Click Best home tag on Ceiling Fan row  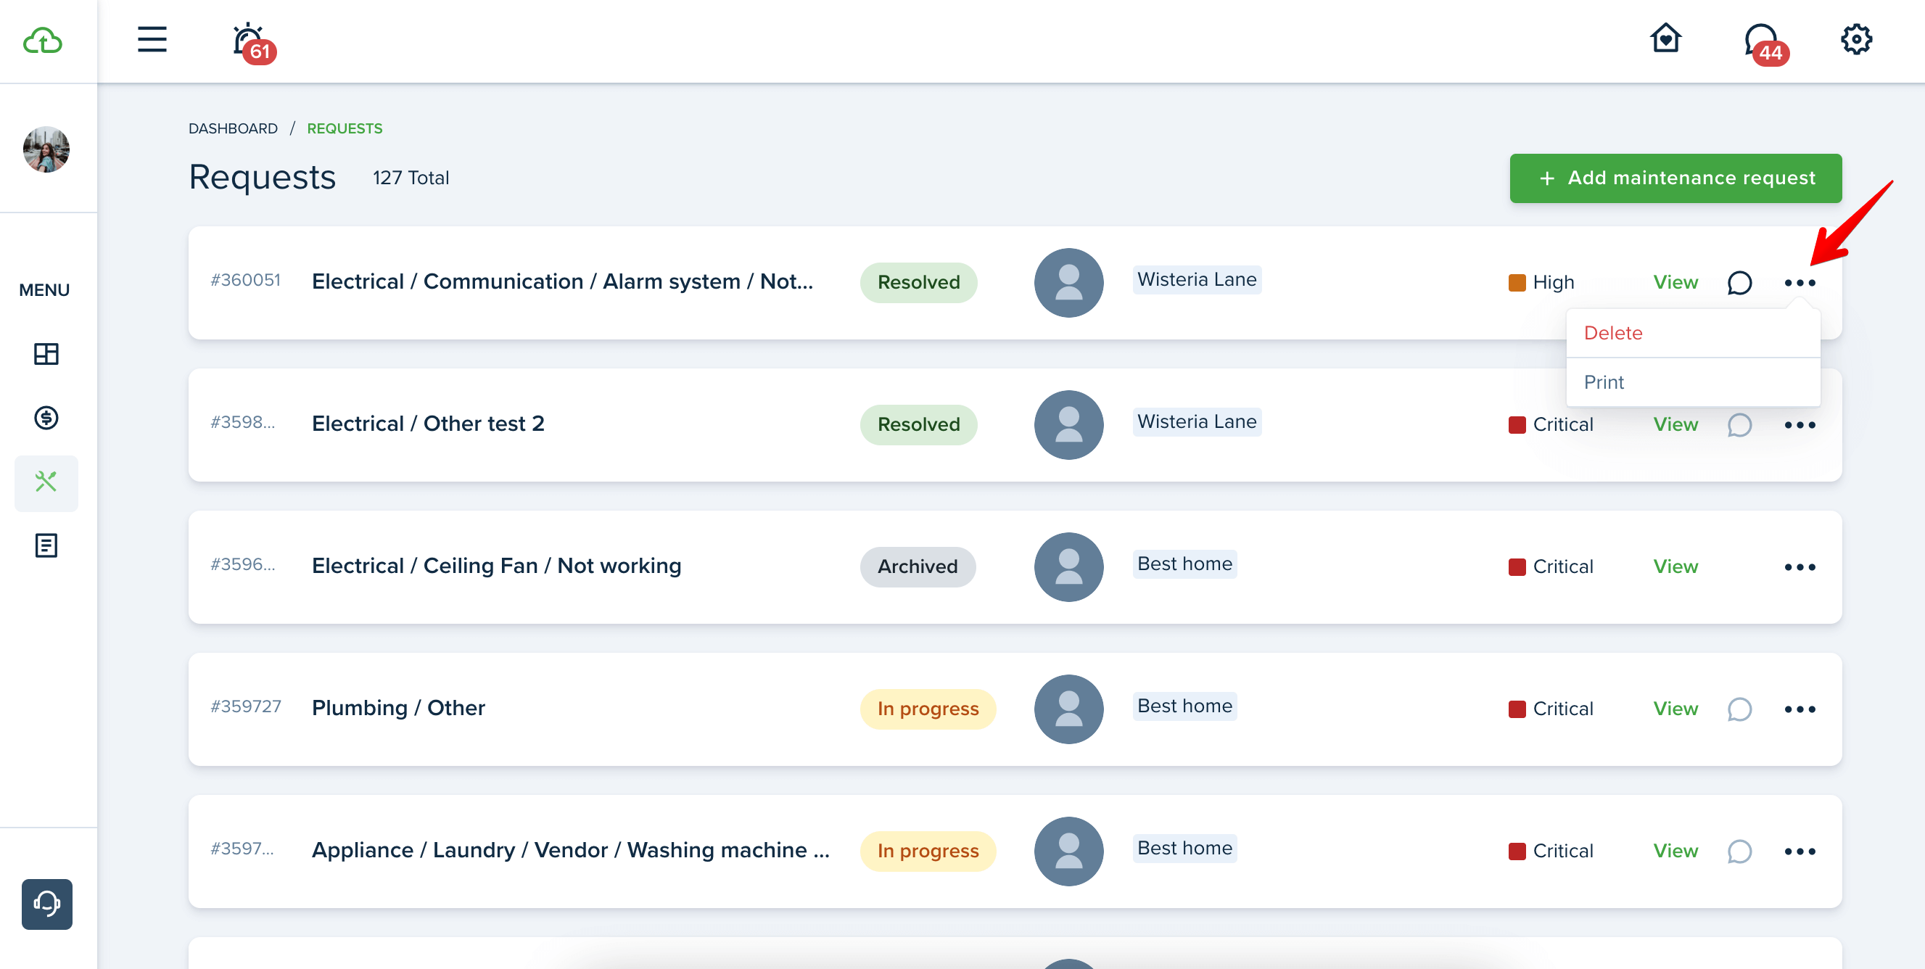(x=1184, y=564)
